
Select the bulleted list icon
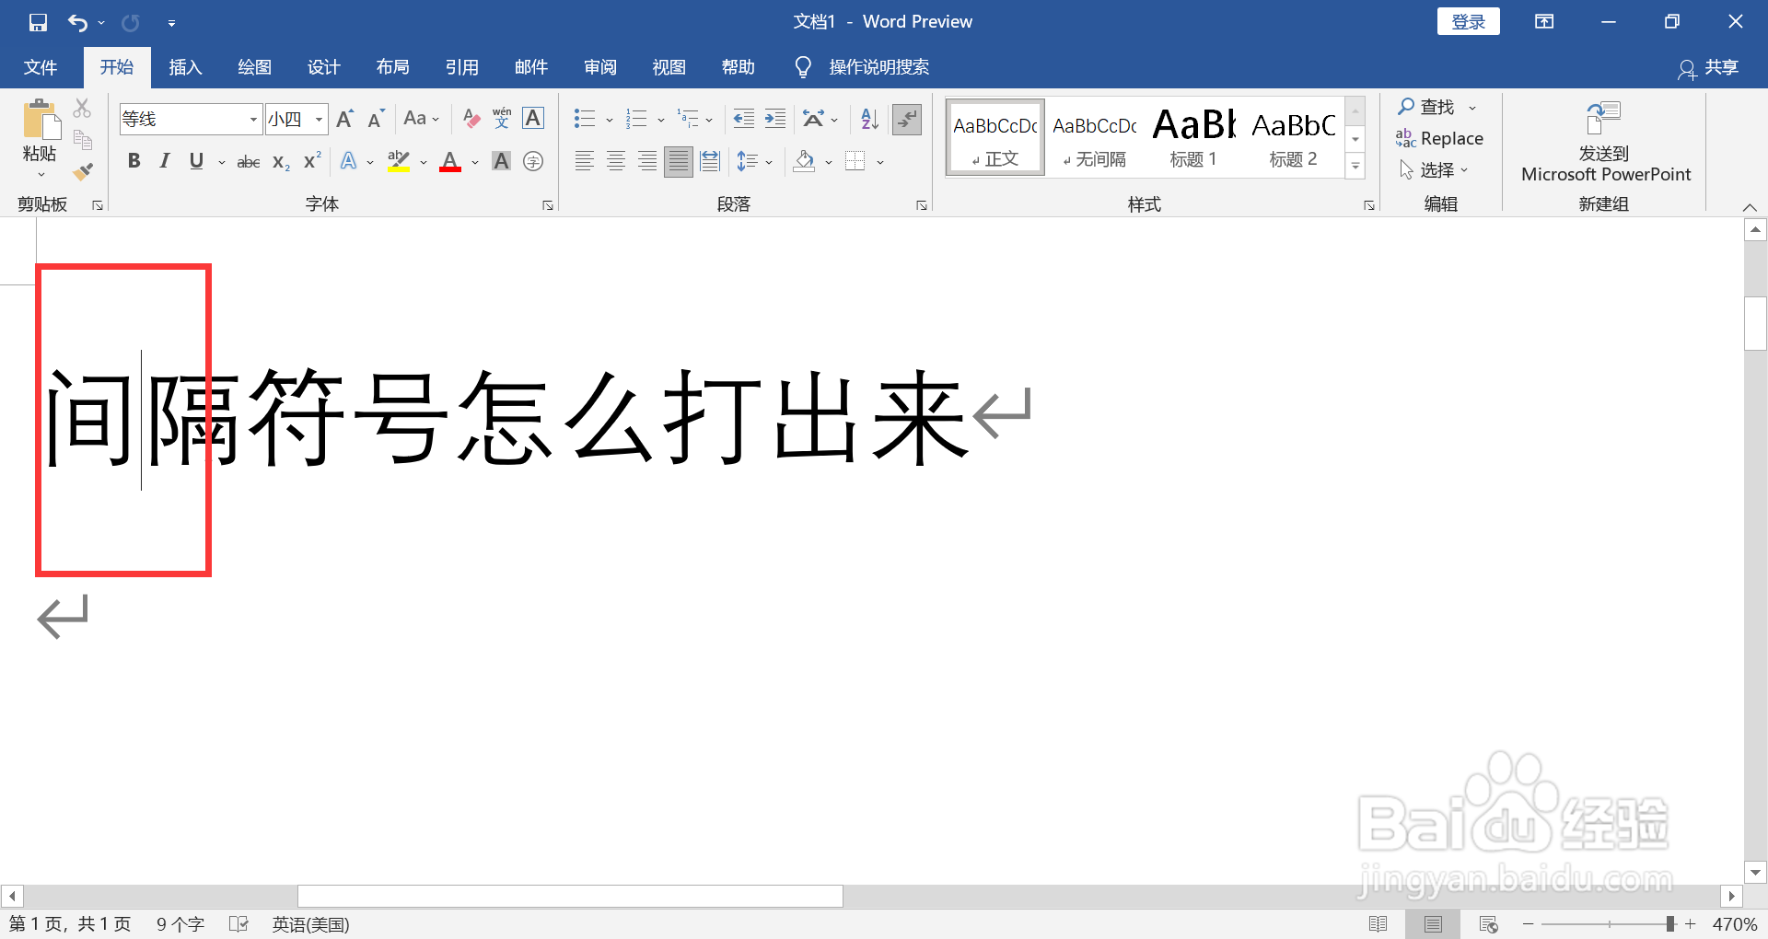tap(583, 119)
